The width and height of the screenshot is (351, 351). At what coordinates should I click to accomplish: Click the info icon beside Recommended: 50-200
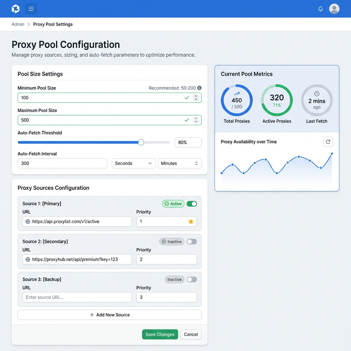[199, 88]
